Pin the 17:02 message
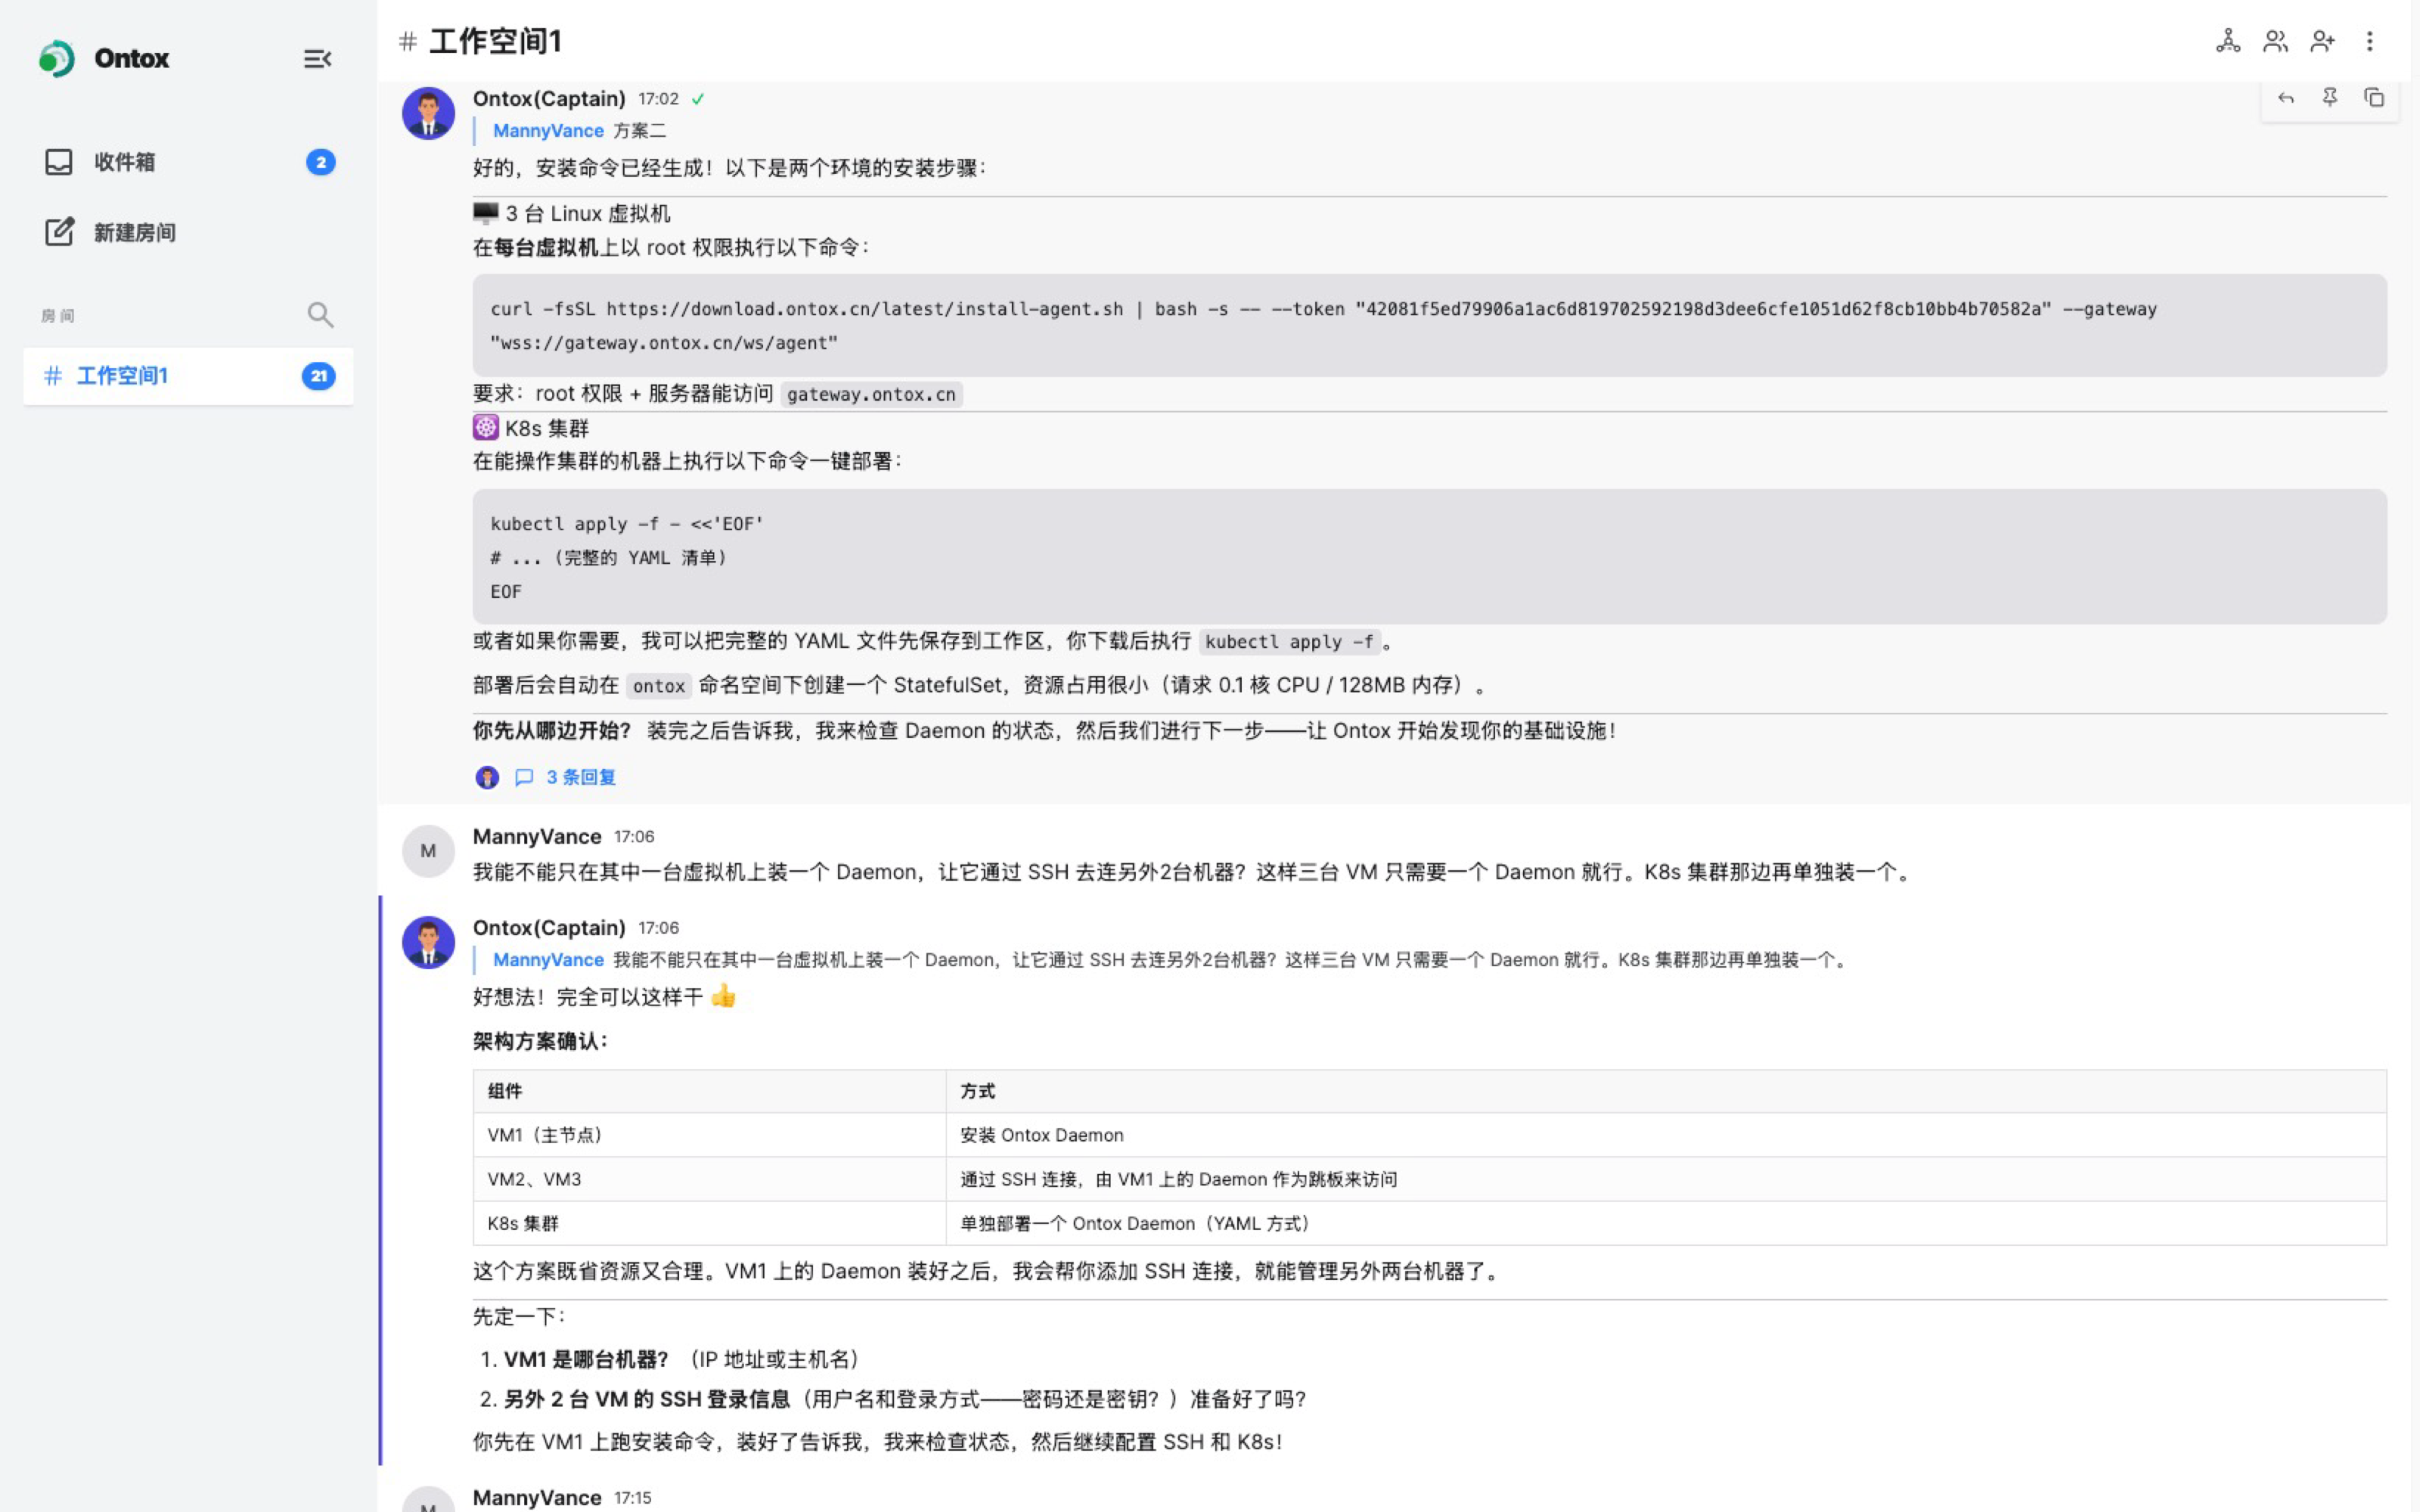This screenshot has height=1512, width=2420. [2330, 98]
